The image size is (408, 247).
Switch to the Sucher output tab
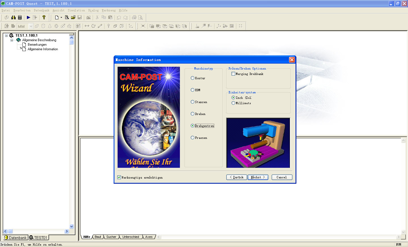[x=111, y=237]
